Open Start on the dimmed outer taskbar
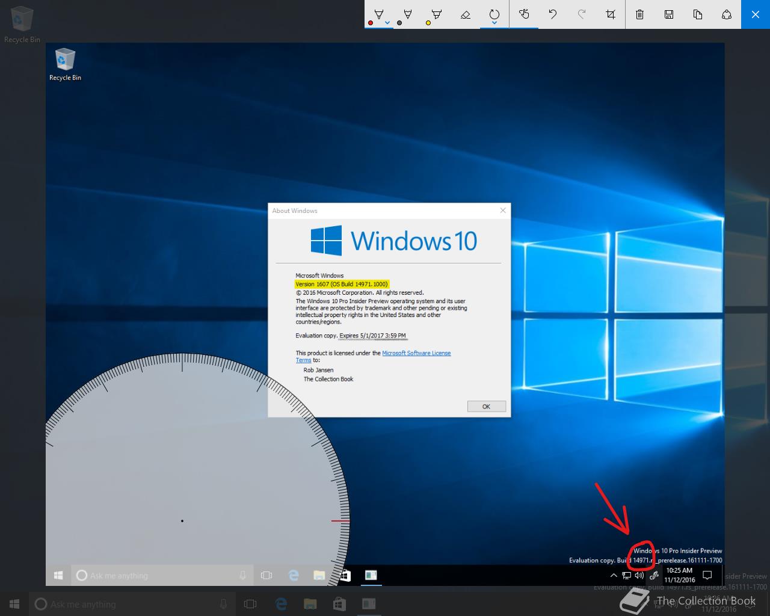Viewport: 770px width, 616px height. pos(14,604)
